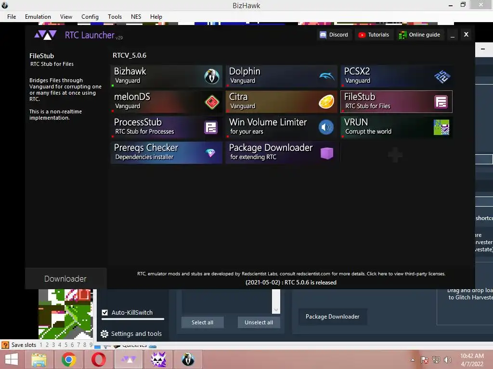Launch the melonDS Vanguard tile

(x=166, y=102)
